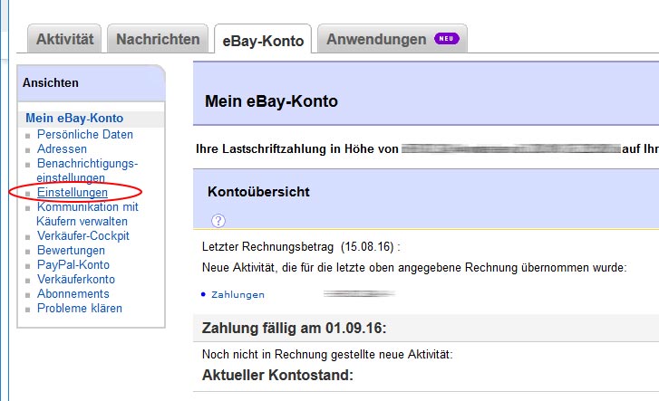Click the Lastschriftzahlung notice text
The height and width of the screenshot is (401, 659).
[427, 148]
